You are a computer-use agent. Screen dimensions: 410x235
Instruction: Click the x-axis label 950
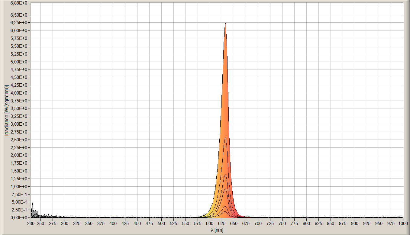coord(379,224)
